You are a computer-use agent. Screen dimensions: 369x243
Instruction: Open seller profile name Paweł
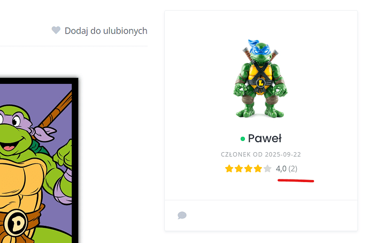[x=265, y=138]
